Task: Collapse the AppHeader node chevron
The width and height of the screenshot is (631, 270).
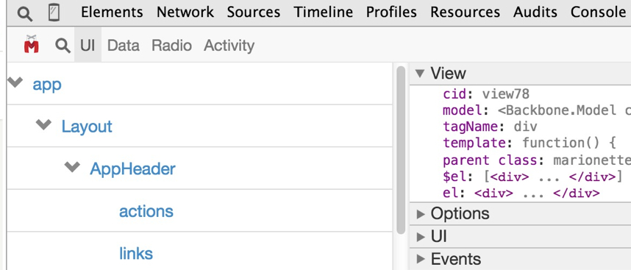Action: tap(72, 166)
